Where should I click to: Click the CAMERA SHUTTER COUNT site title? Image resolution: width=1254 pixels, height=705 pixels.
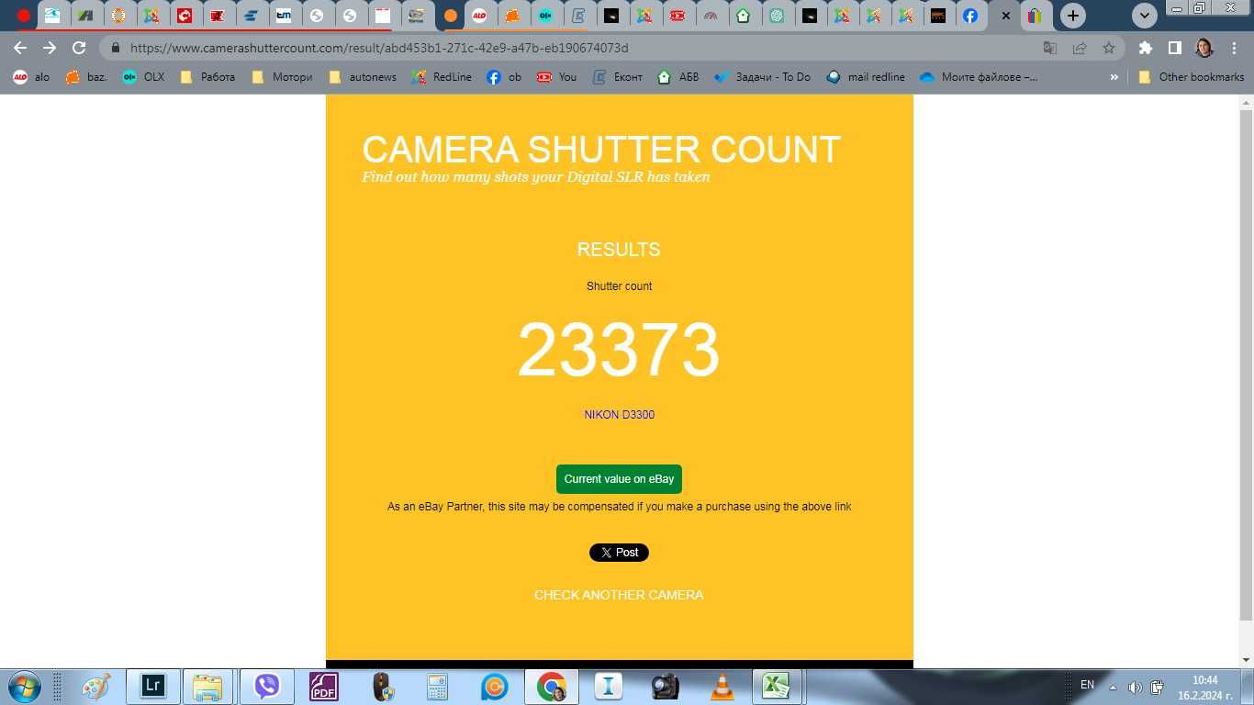(x=601, y=150)
